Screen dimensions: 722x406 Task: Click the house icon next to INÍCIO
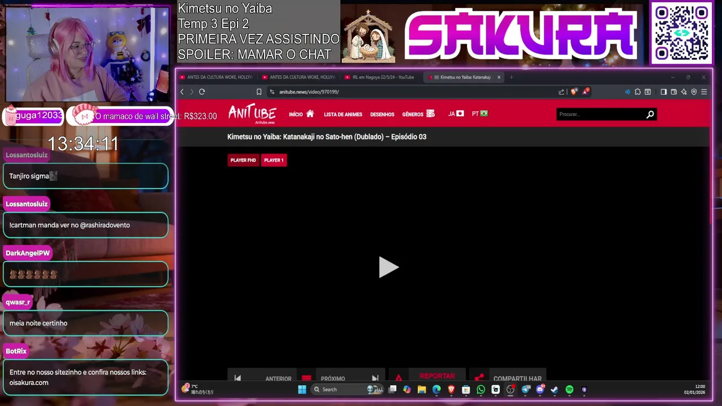pyautogui.click(x=310, y=114)
